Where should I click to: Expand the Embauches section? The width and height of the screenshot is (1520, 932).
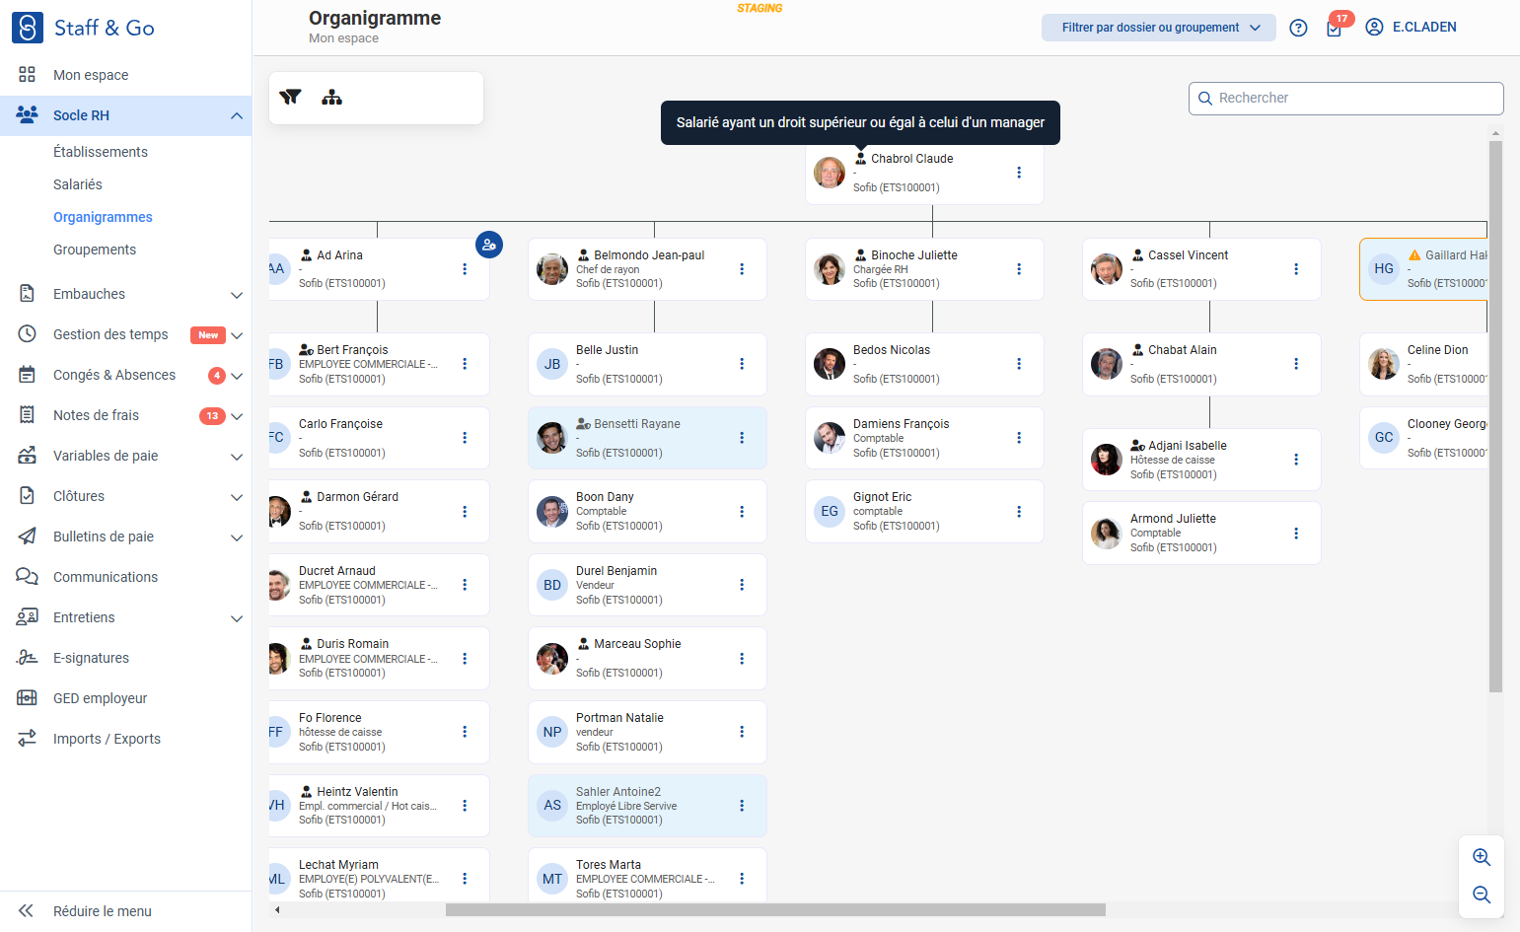coord(237,295)
